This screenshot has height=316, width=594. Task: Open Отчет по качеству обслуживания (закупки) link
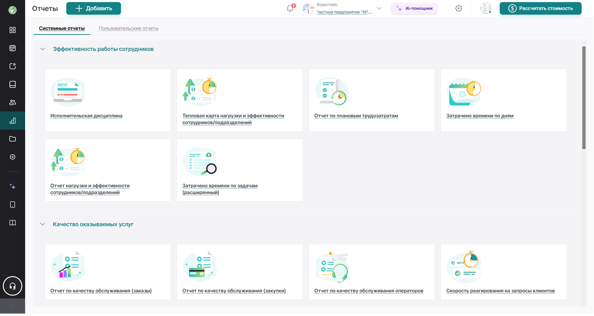[x=234, y=291]
